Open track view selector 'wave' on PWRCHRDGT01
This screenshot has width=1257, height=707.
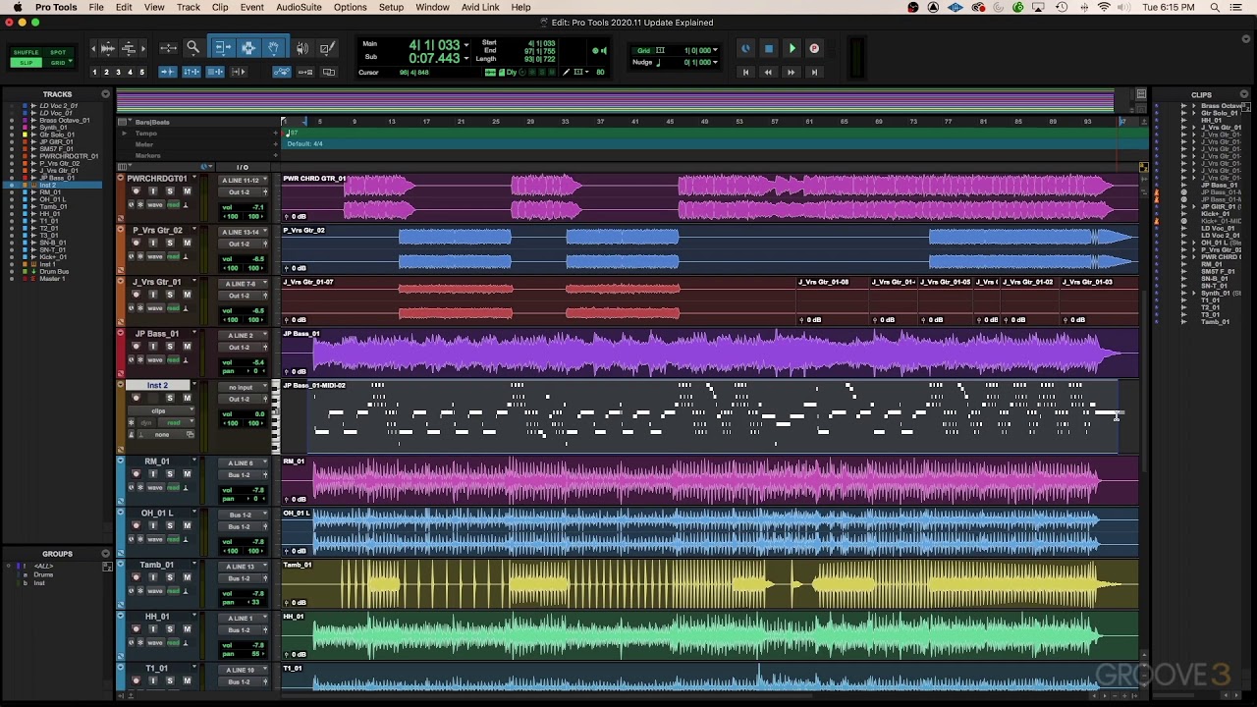tap(155, 205)
